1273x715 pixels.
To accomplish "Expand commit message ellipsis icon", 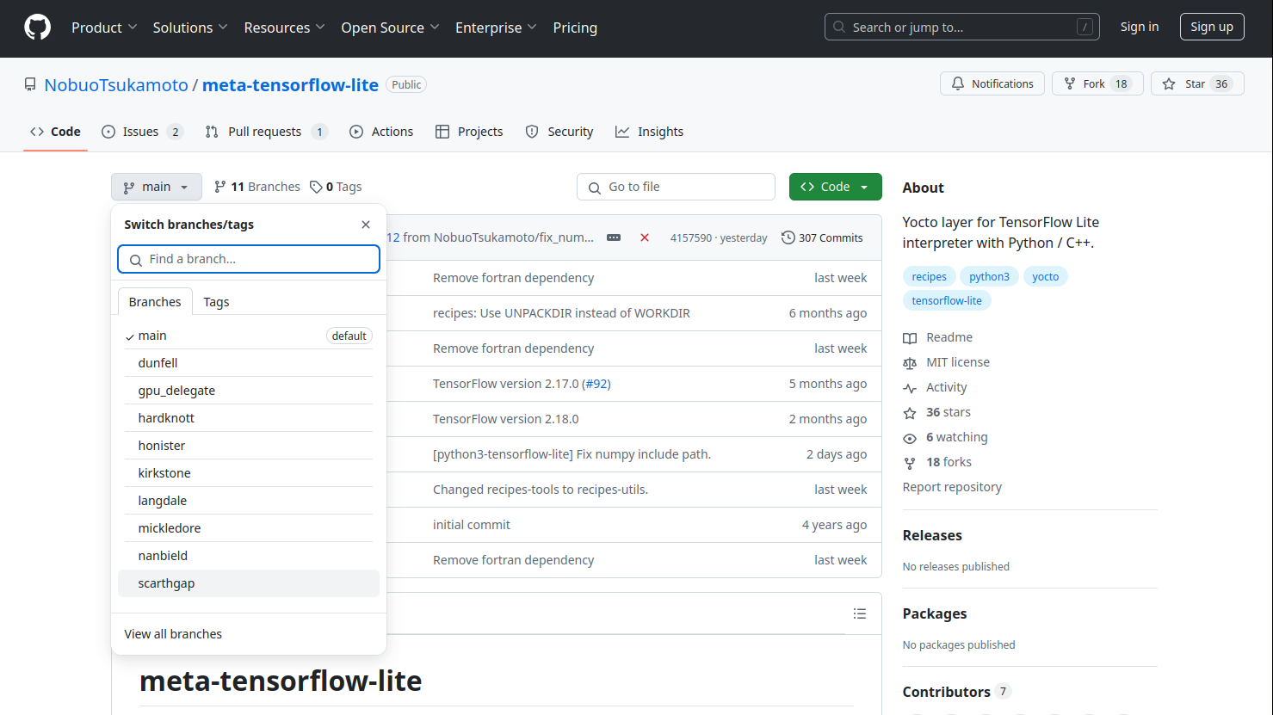I will pos(614,237).
